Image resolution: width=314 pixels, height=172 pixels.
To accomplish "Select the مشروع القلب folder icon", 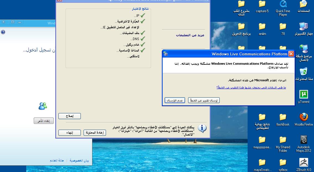I will (x=241, y=8).
